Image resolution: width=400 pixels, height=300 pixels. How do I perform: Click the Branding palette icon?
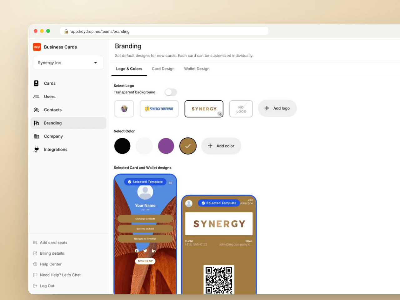coord(36,123)
